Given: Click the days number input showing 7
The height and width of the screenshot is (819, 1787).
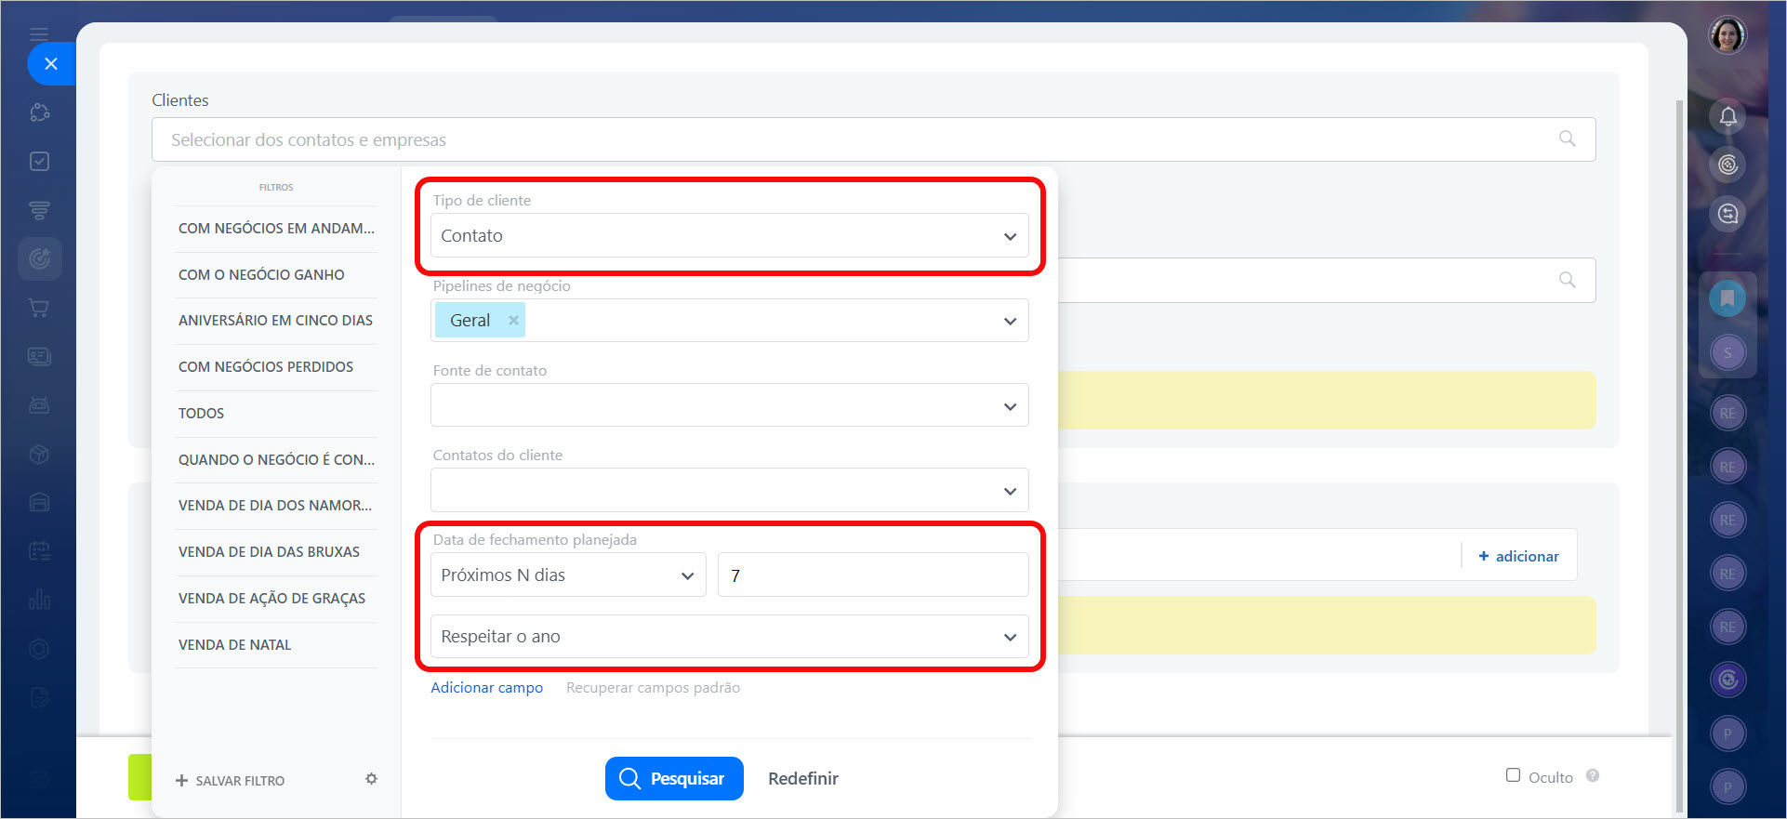Looking at the screenshot, I should click(x=873, y=575).
